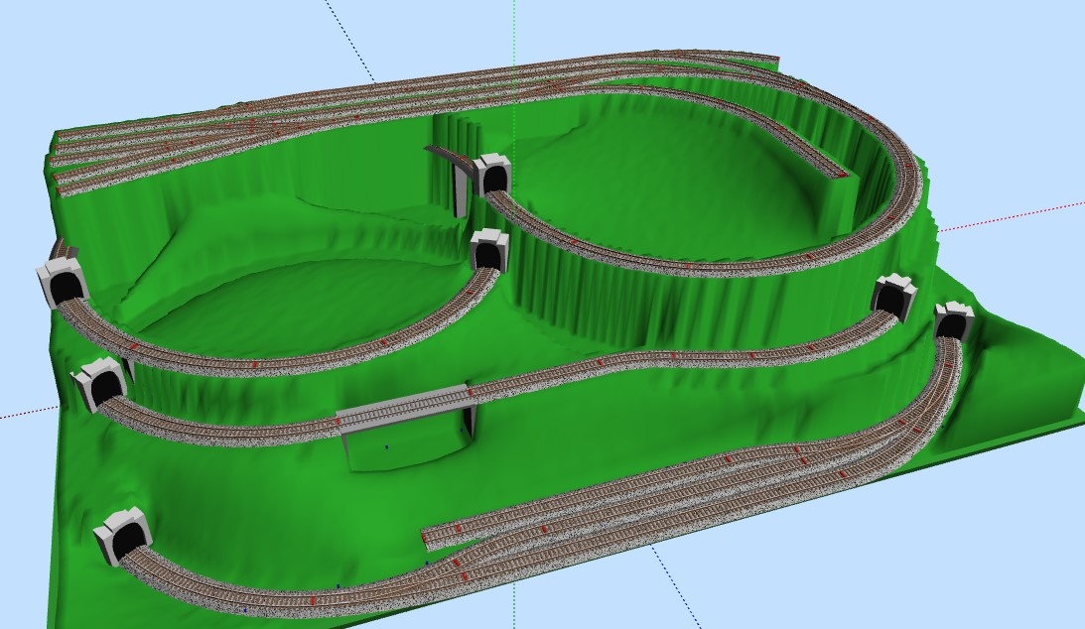Click the topmost tunnel portal beside the small bridge

tap(491, 175)
